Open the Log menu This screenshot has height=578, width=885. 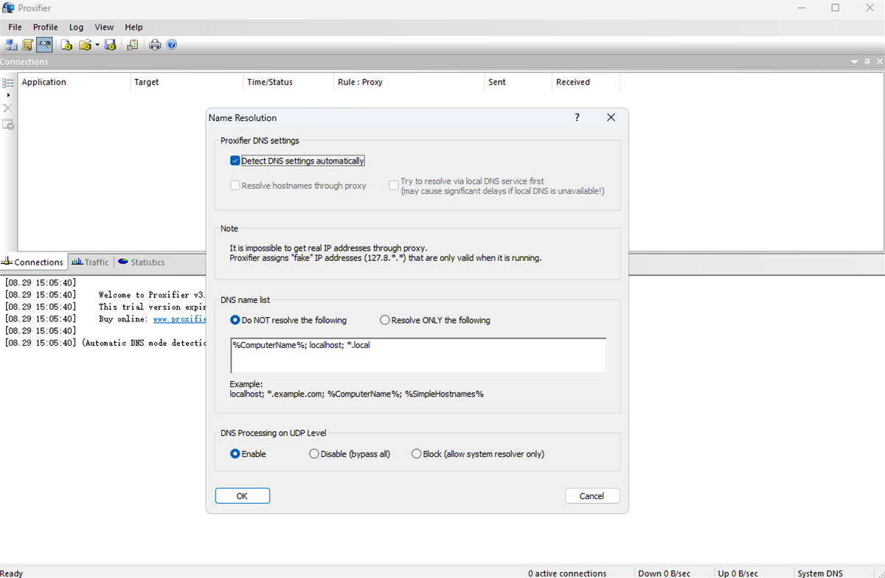point(76,27)
